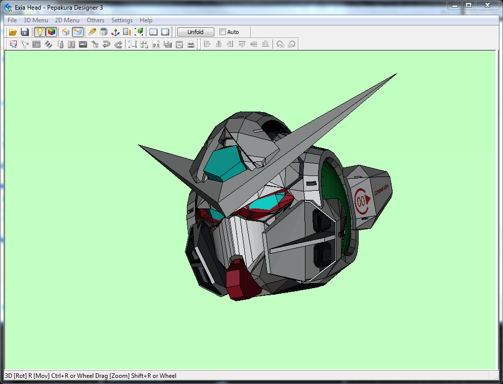Click the rotate 90 clockwise icon
The height and width of the screenshot is (384, 503).
click(x=292, y=44)
